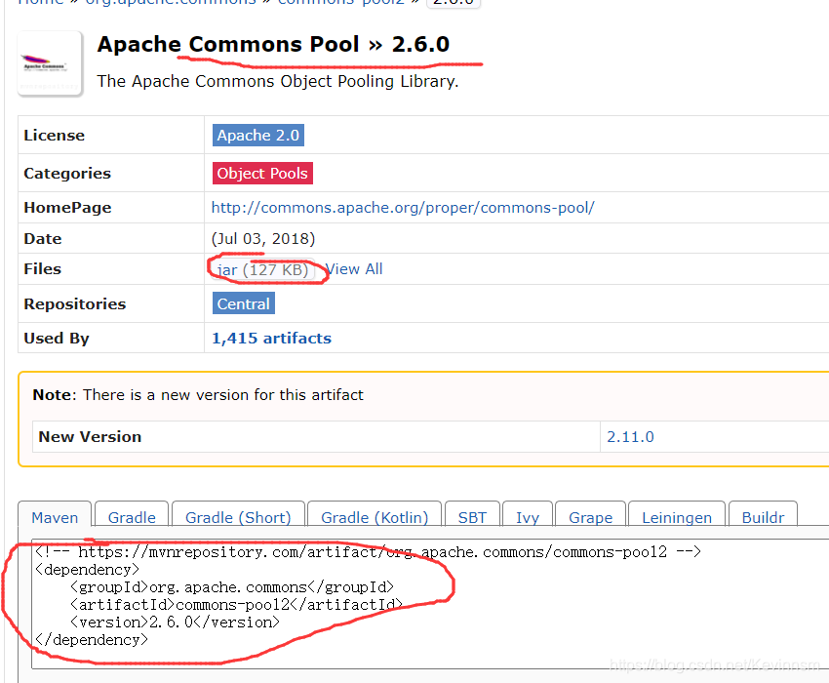Image resolution: width=829 pixels, height=683 pixels.
Task: Click the 'HomePage' row label
Action: click(67, 208)
